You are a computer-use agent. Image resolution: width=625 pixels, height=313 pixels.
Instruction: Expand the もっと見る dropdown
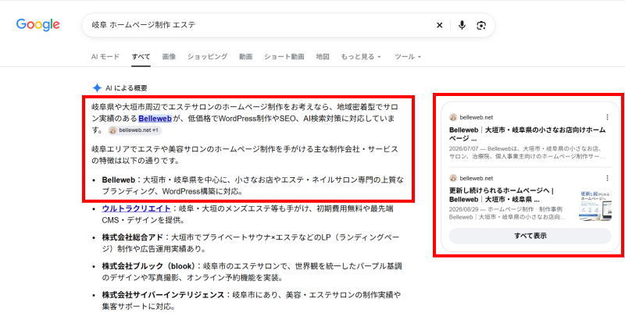tap(361, 56)
